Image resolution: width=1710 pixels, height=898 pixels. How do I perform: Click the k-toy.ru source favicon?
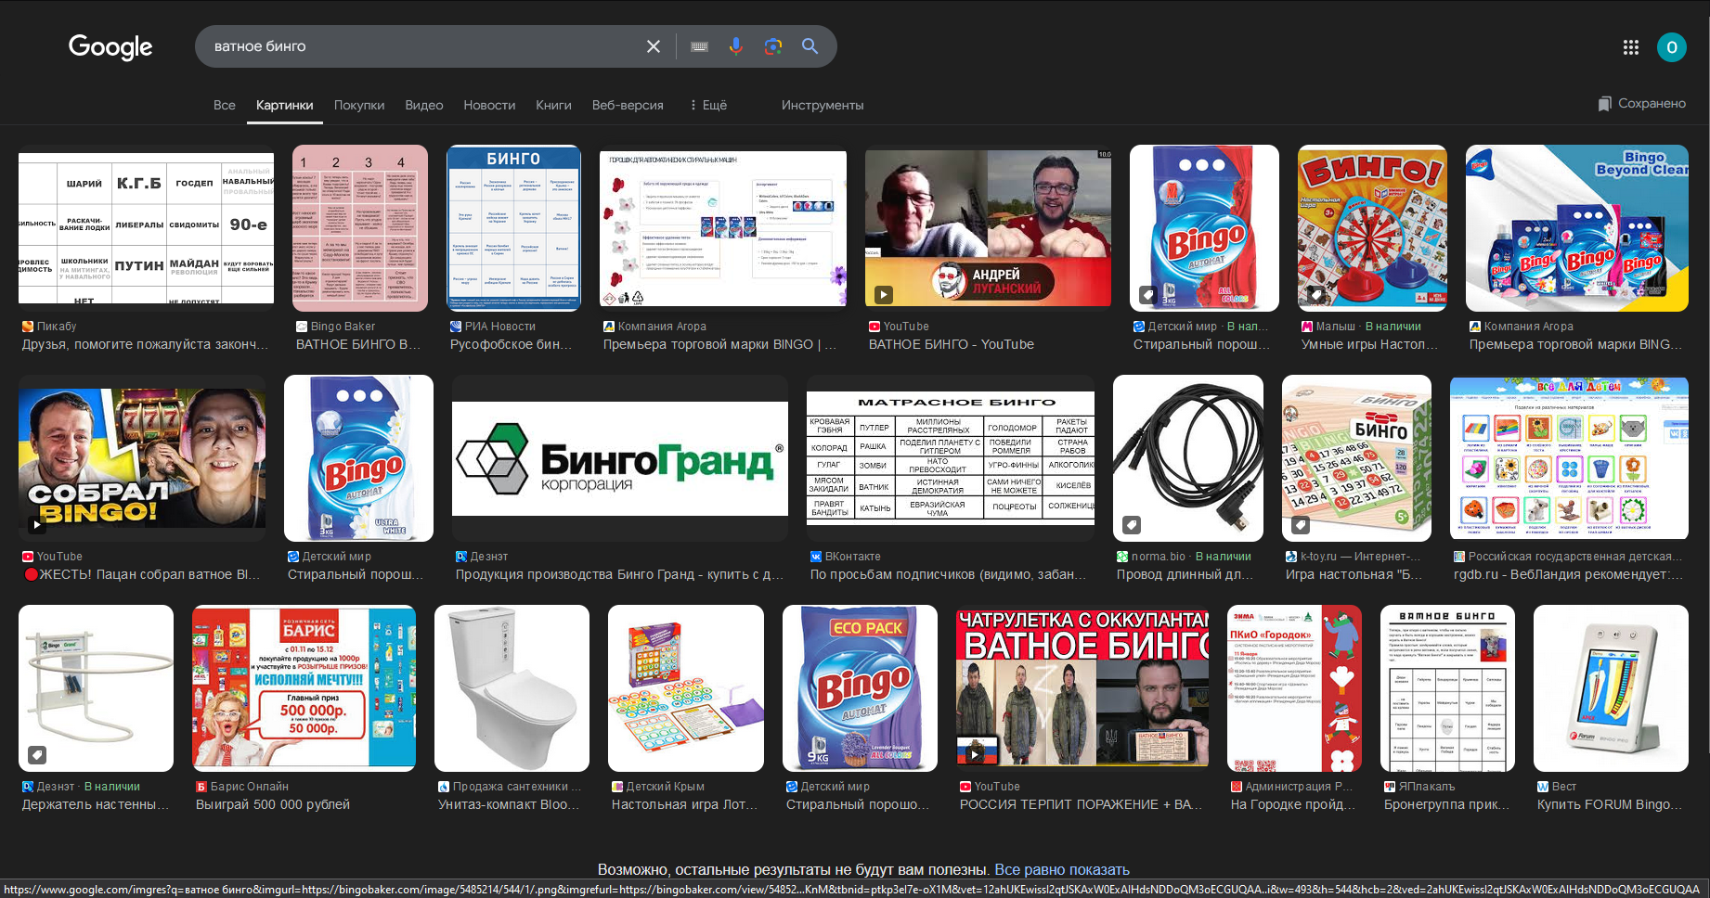1291,557
